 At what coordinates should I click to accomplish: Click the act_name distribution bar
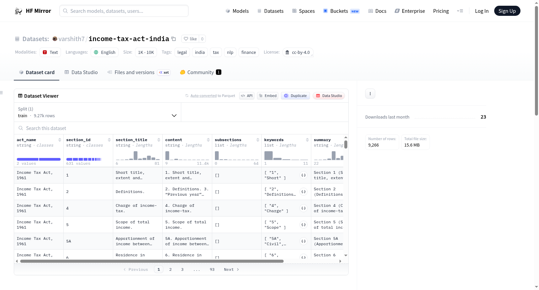pos(39,159)
